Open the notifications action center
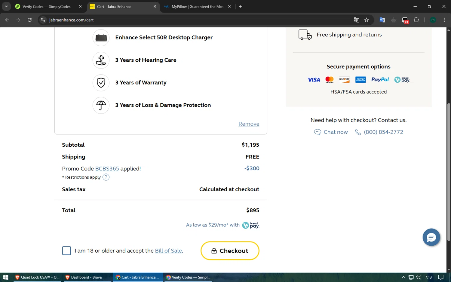 tap(441, 277)
